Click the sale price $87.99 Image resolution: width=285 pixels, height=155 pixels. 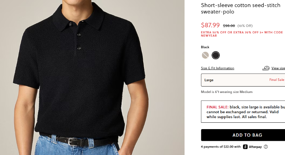210,25
